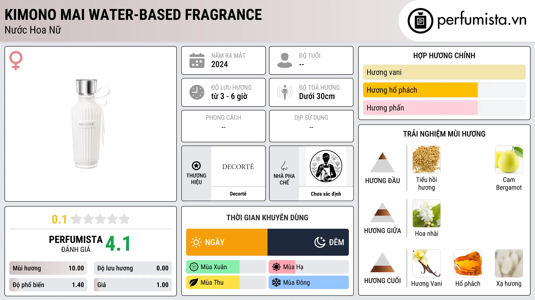Click the Hương hổ phách accord bar
The image size is (535, 300).
tap(444, 90)
